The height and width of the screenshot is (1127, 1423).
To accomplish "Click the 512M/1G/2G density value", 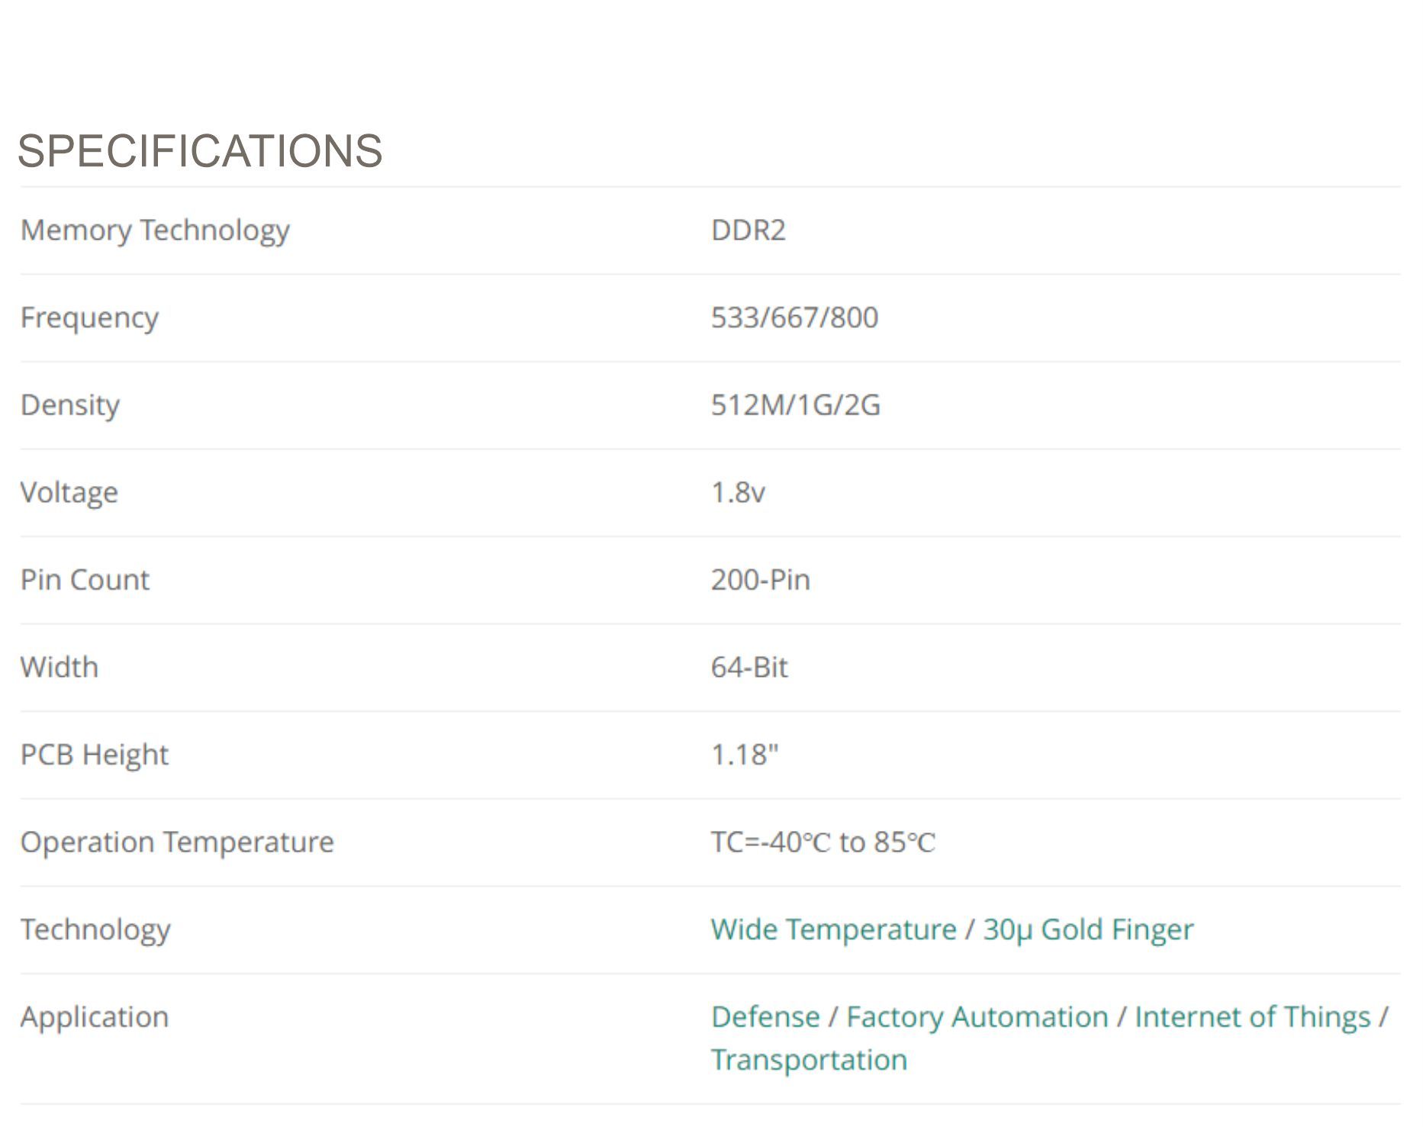I will [x=795, y=405].
